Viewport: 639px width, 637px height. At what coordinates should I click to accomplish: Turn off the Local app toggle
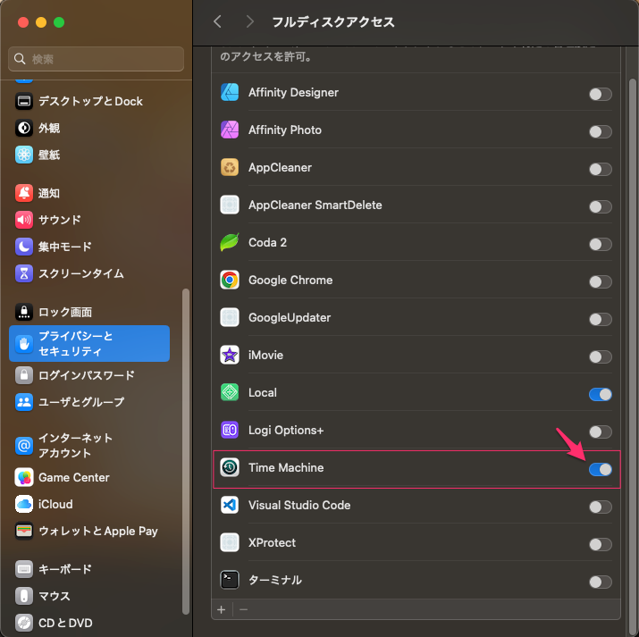tap(600, 394)
